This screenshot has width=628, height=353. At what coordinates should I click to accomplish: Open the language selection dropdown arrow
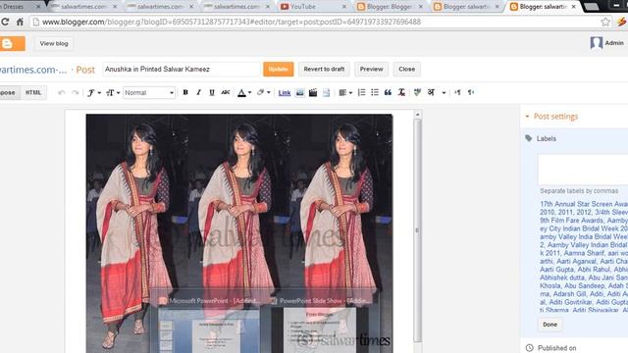(x=444, y=93)
